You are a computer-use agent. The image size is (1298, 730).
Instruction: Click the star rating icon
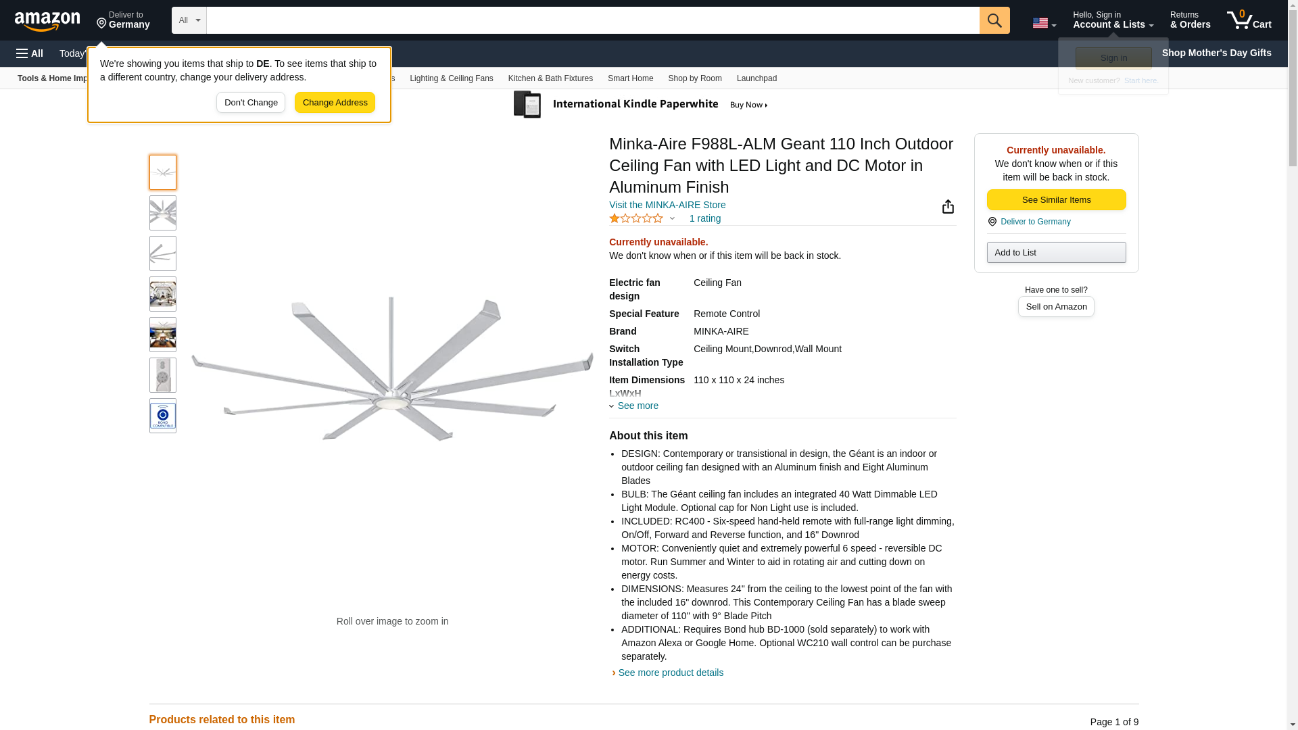(636, 218)
